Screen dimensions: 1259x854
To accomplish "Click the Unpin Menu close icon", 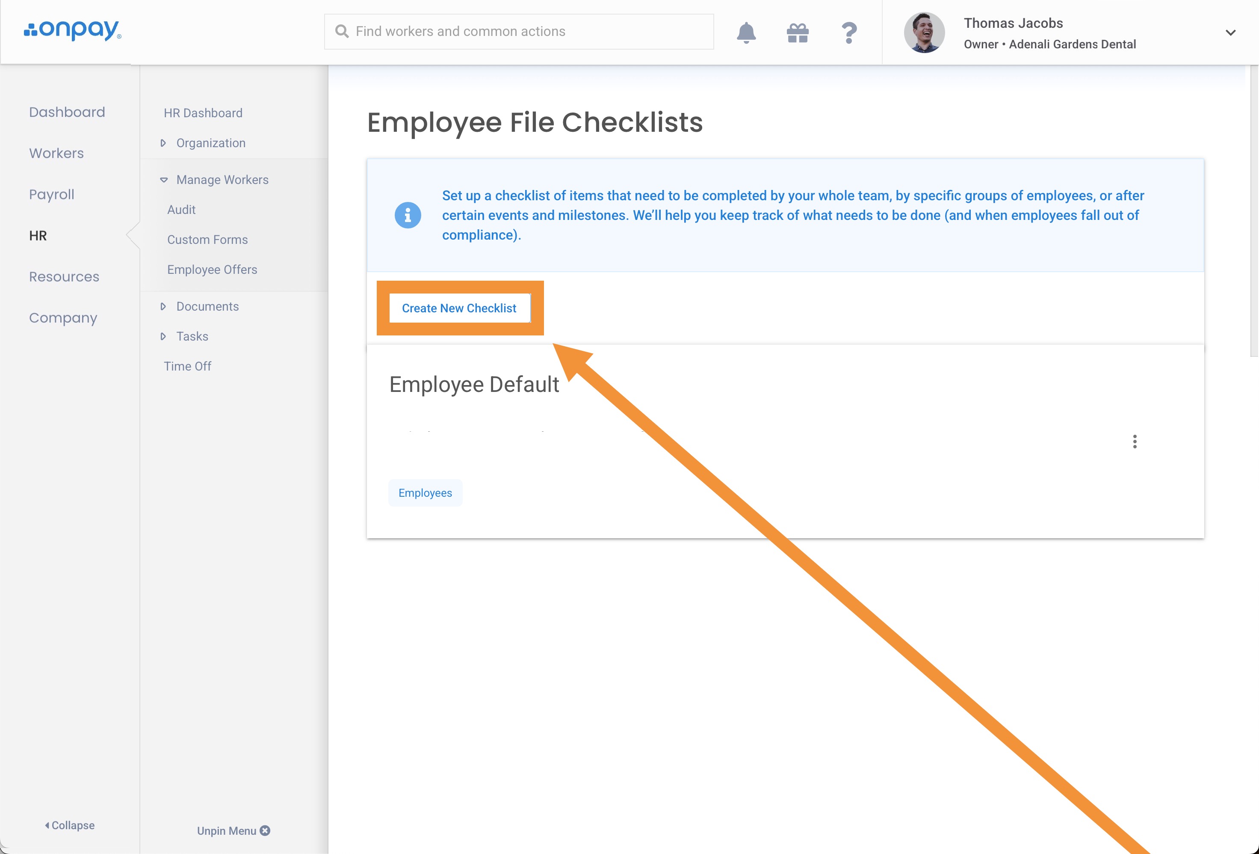I will click(265, 830).
